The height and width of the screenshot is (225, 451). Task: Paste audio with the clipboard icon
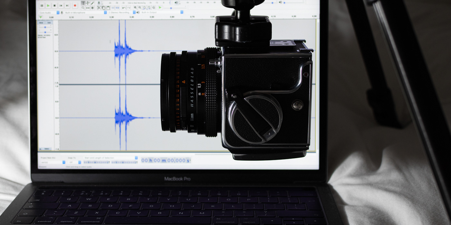pyautogui.click(x=108, y=8)
